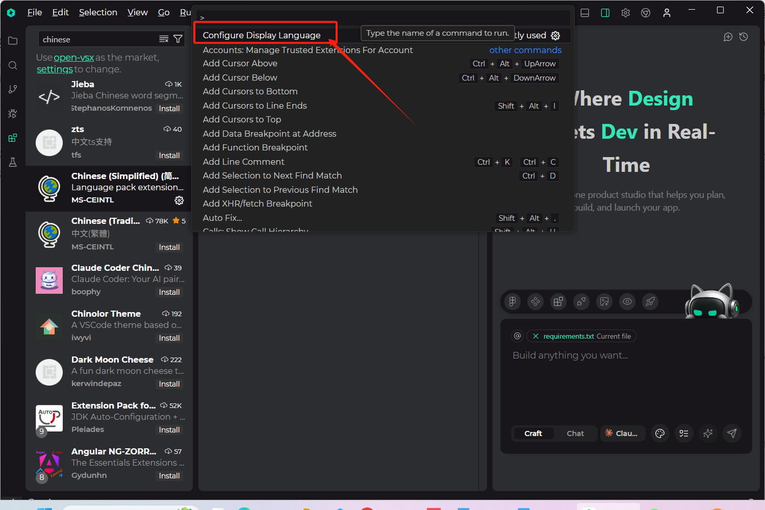
Task: Open the gear on Chinese (Simplified) extension
Action: click(x=179, y=200)
